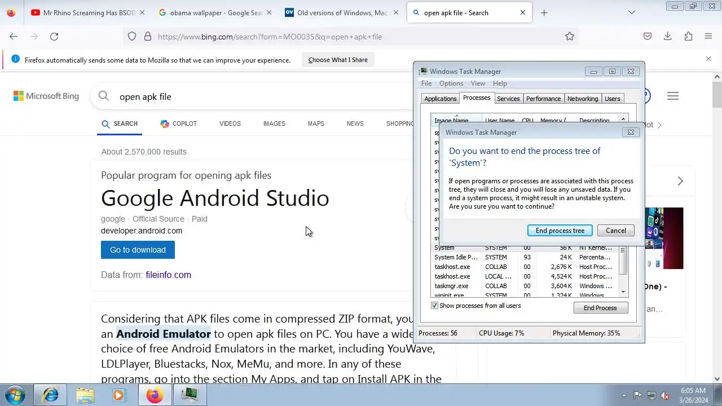Open Bing page hamburger menu
The height and width of the screenshot is (406, 722).
coord(672,96)
